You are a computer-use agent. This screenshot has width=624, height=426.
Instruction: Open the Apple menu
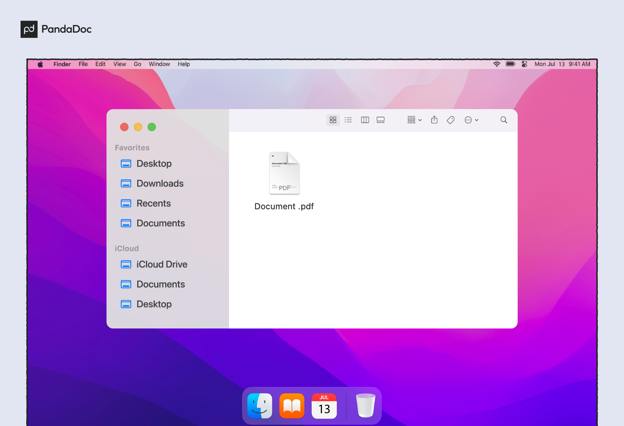pyautogui.click(x=40, y=64)
